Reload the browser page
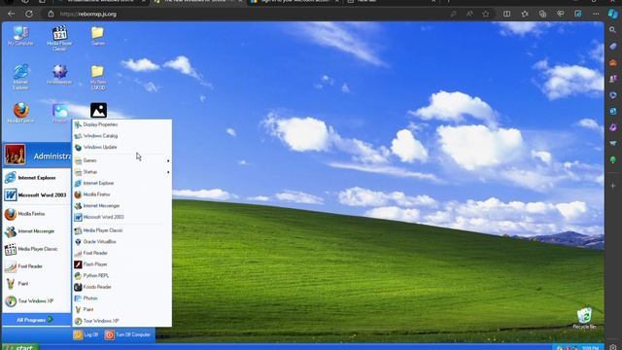 click(29, 14)
